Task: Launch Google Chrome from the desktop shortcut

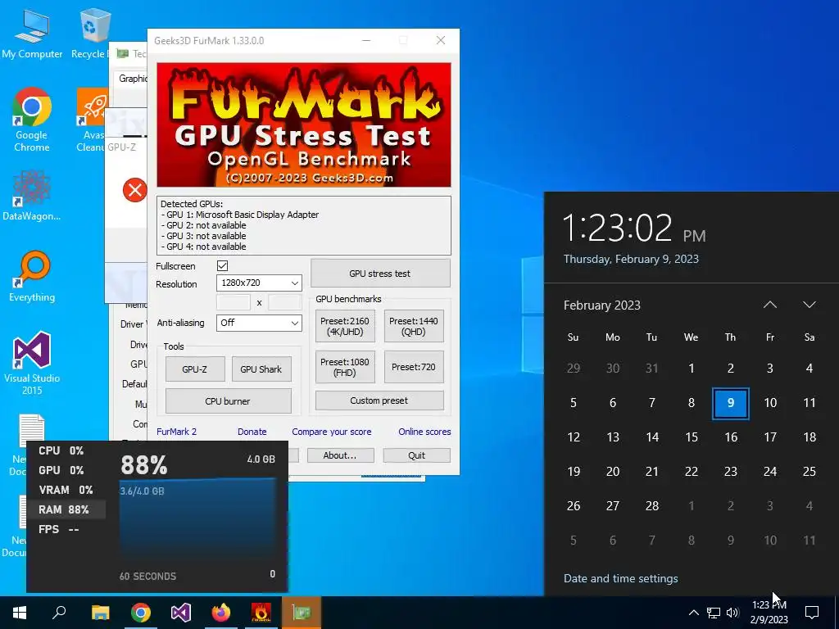Action: (32, 120)
